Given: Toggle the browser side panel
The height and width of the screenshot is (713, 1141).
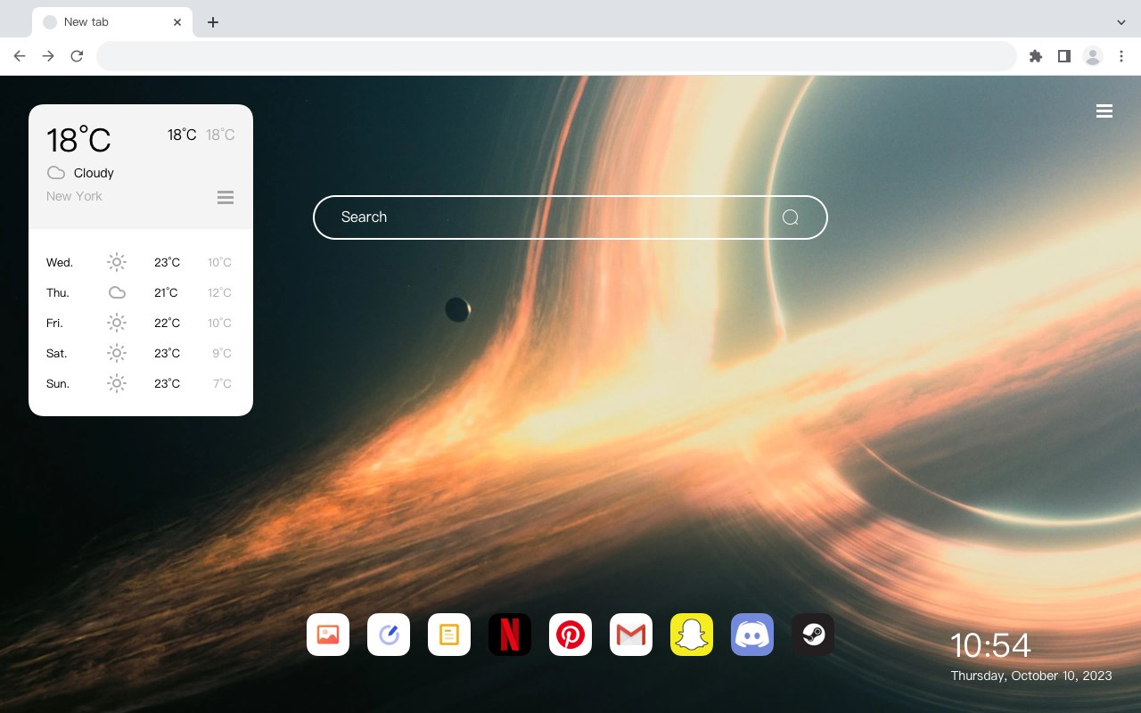Looking at the screenshot, I should 1063,56.
